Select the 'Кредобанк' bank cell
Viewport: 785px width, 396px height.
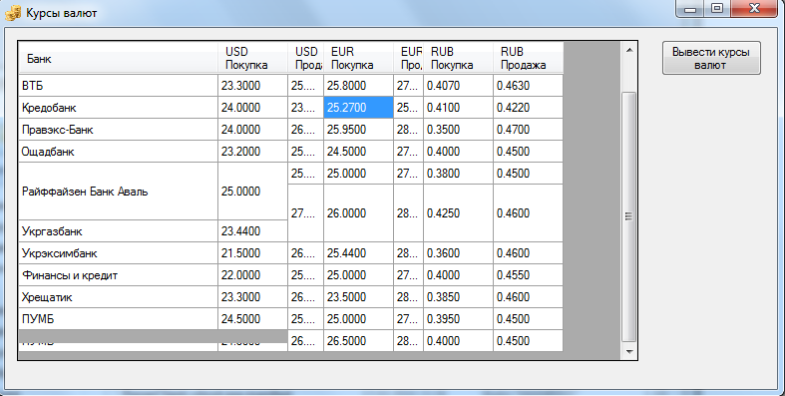coord(118,108)
